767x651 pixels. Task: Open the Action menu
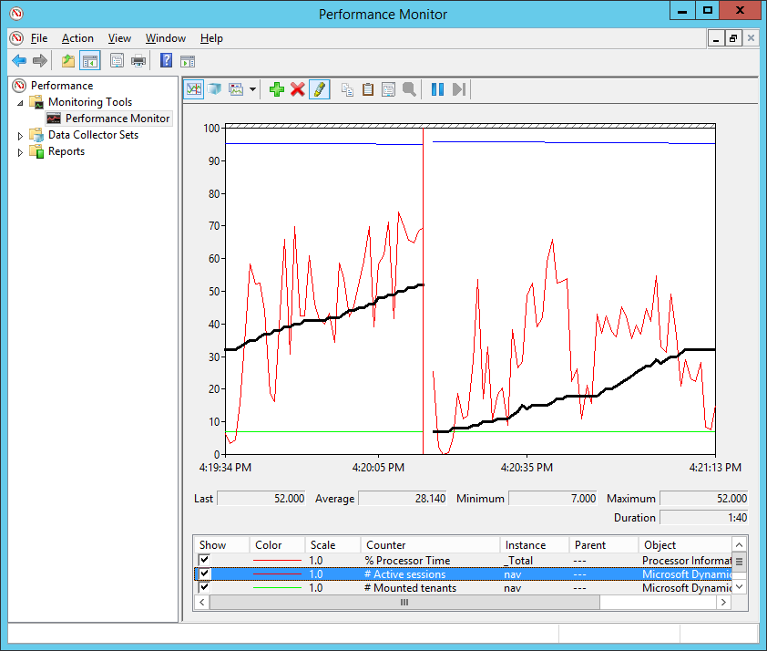tap(77, 38)
